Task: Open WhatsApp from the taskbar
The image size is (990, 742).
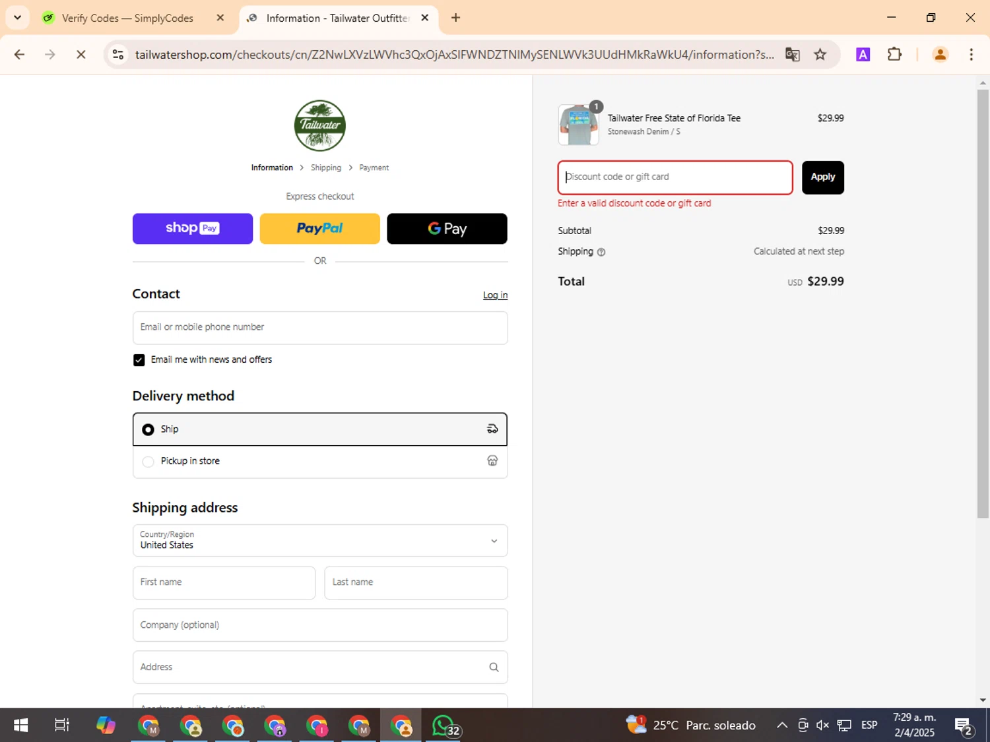Action: click(444, 726)
